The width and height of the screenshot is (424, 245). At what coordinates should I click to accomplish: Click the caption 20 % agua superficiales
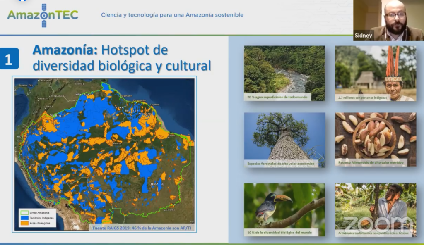tap(277, 97)
